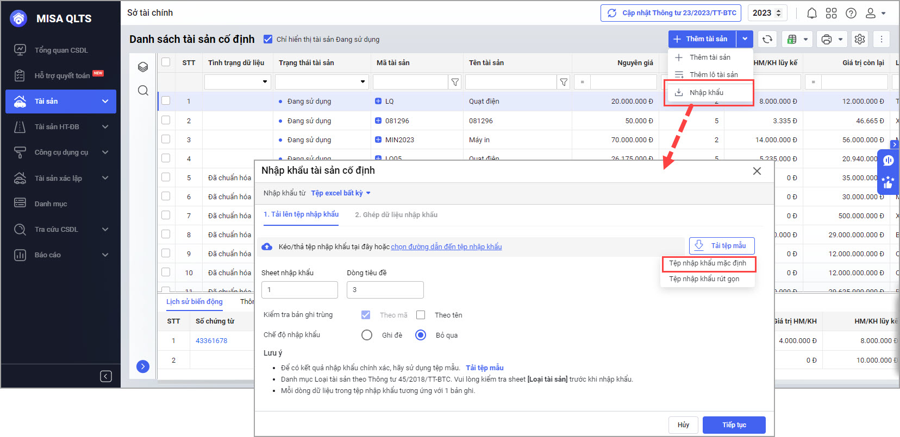Click the 'Tiếp tục' button
900x437 pixels.
click(x=734, y=425)
